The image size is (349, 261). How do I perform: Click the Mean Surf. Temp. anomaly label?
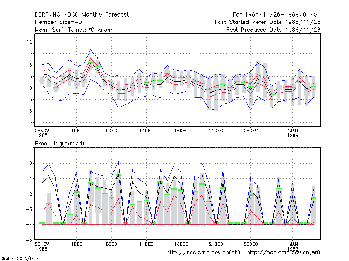point(74,30)
